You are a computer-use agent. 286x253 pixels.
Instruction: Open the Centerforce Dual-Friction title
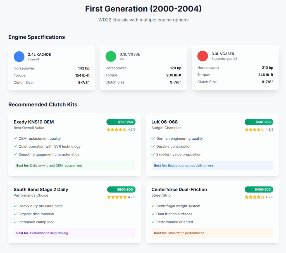click(x=179, y=189)
